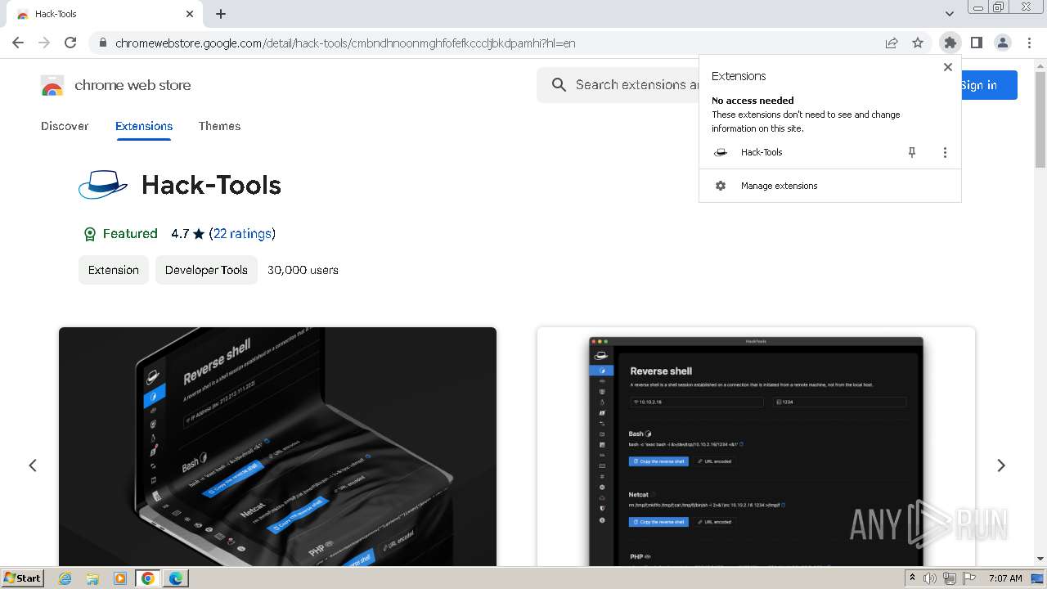Open a new browser tab

tap(221, 14)
